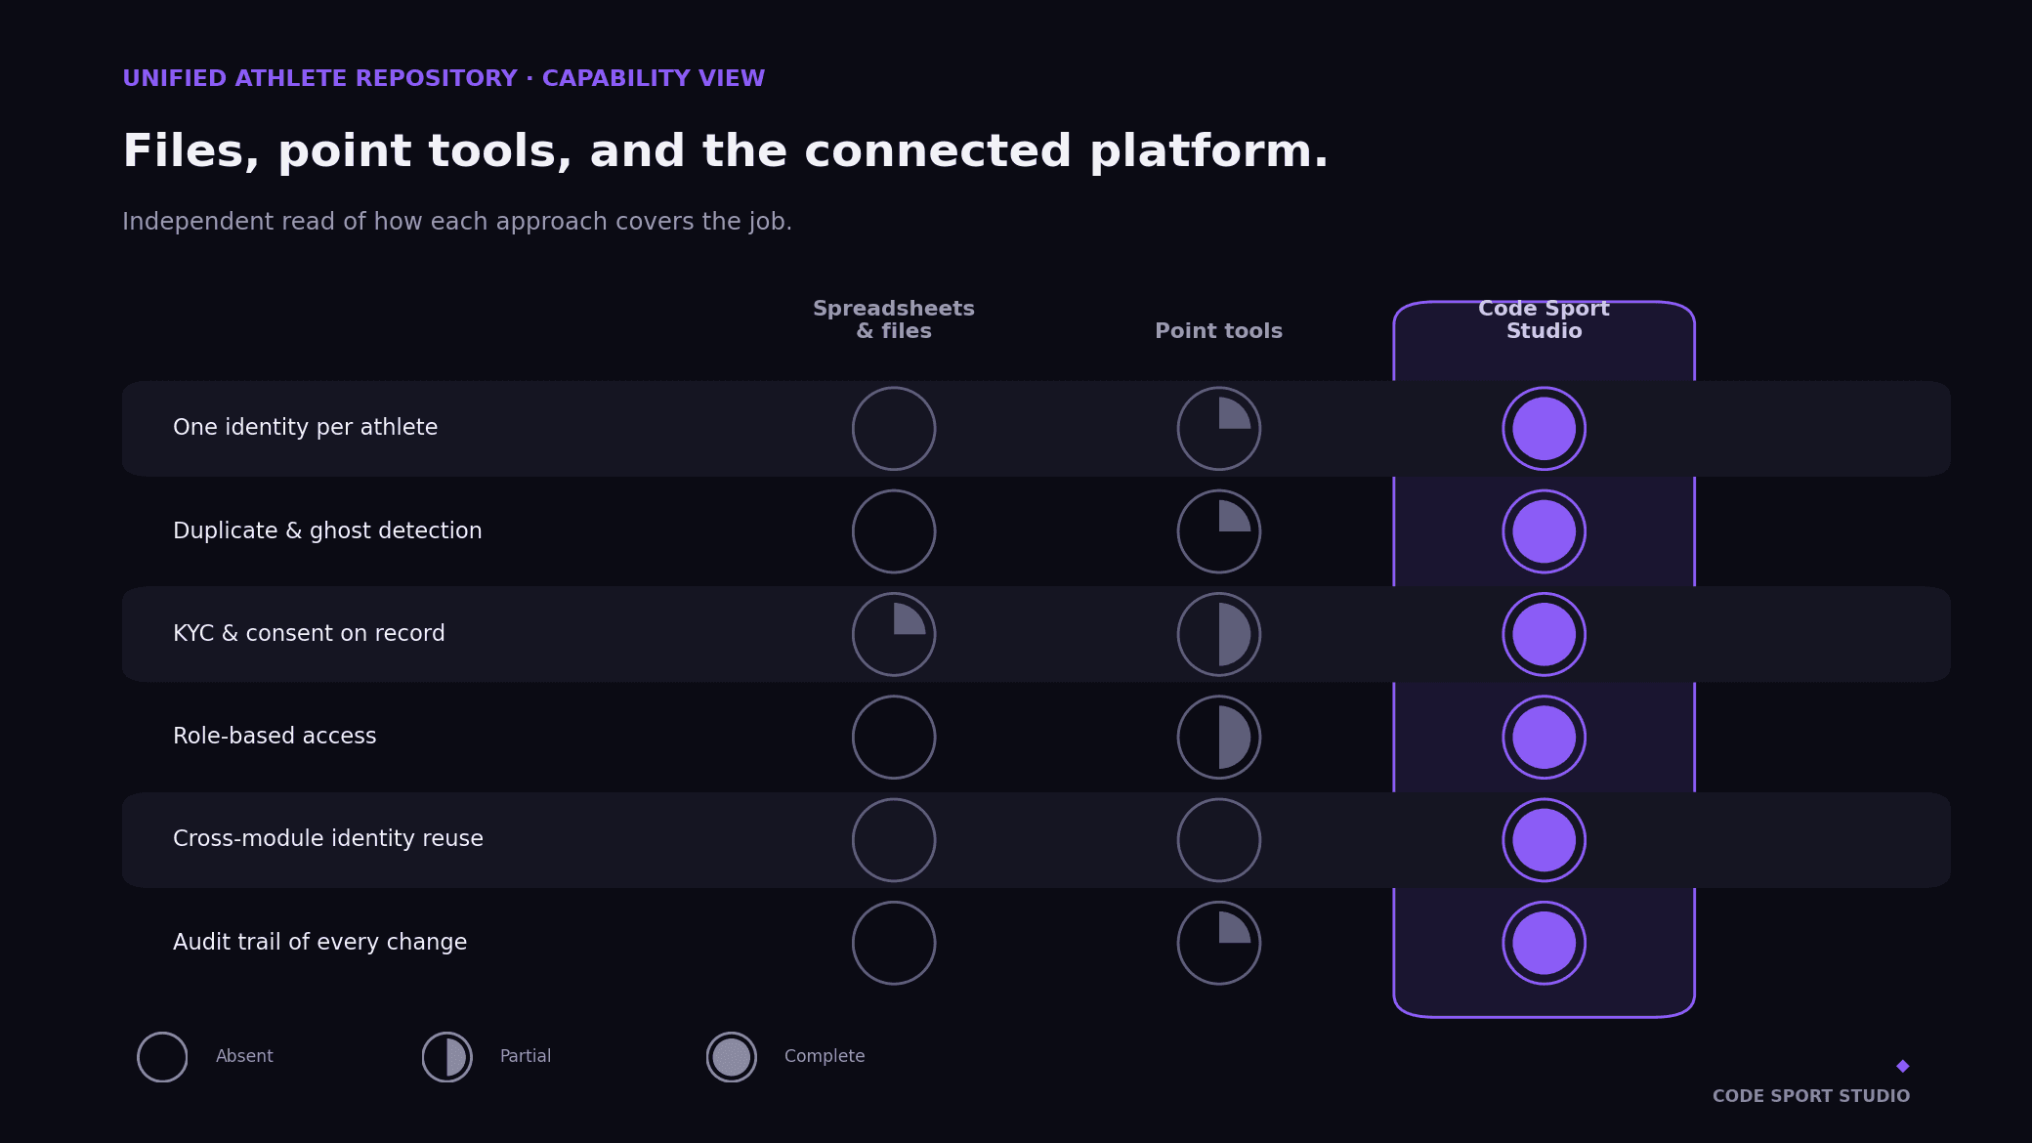Select the Point tools half-filled icon for Role-based access

[1219, 738]
